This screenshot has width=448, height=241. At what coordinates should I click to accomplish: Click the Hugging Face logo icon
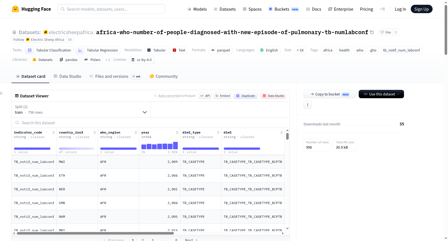[15, 9]
